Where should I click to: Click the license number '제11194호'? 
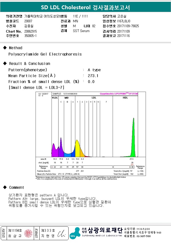pos(15,230)
